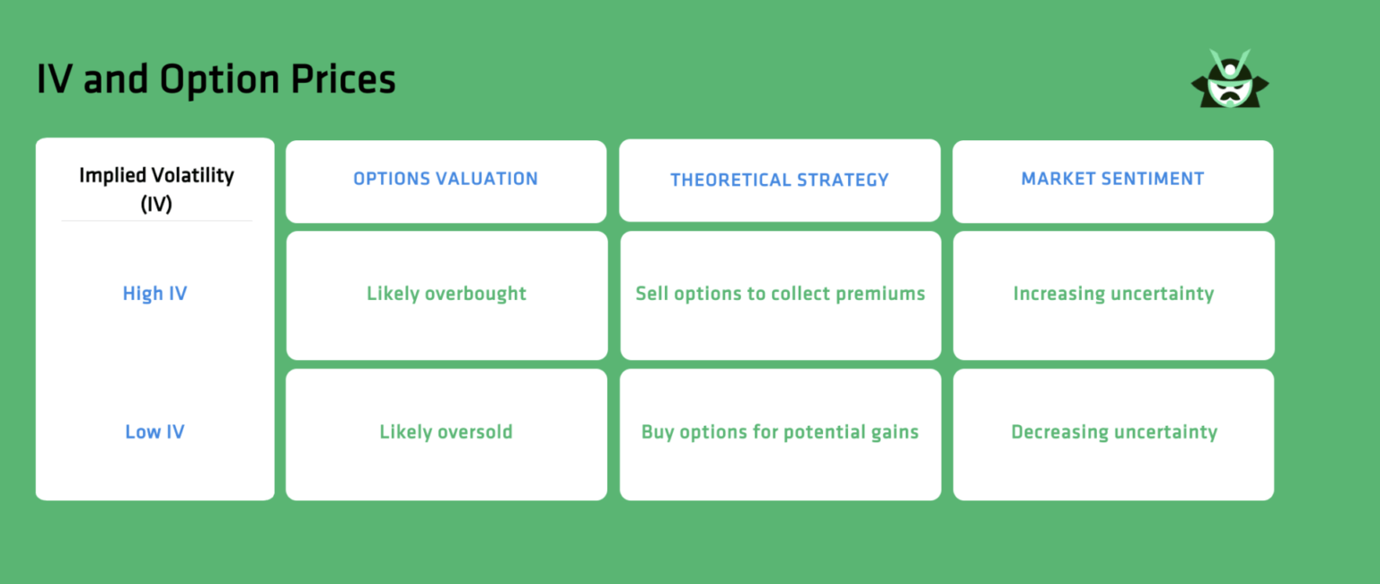Screen dimensions: 1380x584
Task: Click the samurai mask face in the logo
Action: [x=1229, y=90]
